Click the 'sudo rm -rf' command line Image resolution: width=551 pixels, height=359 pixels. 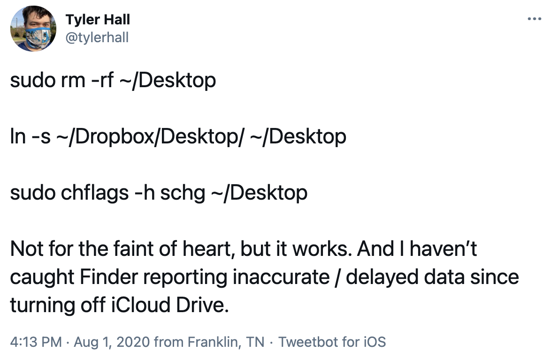tap(113, 80)
